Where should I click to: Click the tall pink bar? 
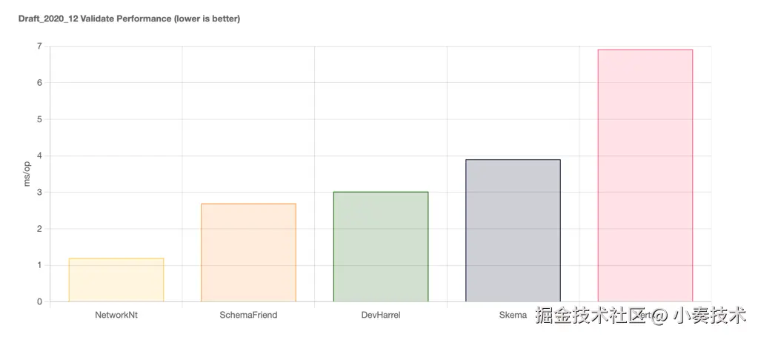pyautogui.click(x=645, y=176)
